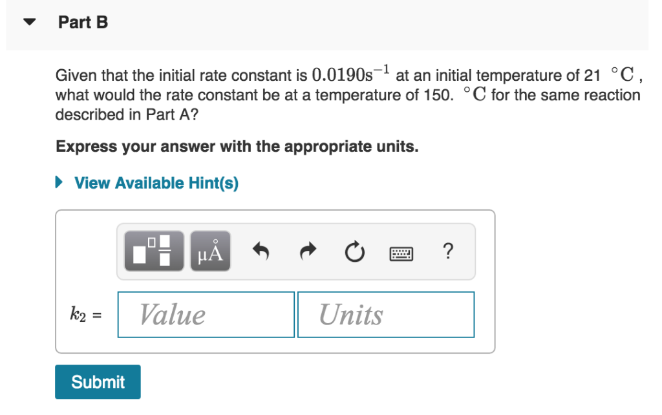Click the μÅ units insertion icon
The width and height of the screenshot is (662, 415).
209,251
